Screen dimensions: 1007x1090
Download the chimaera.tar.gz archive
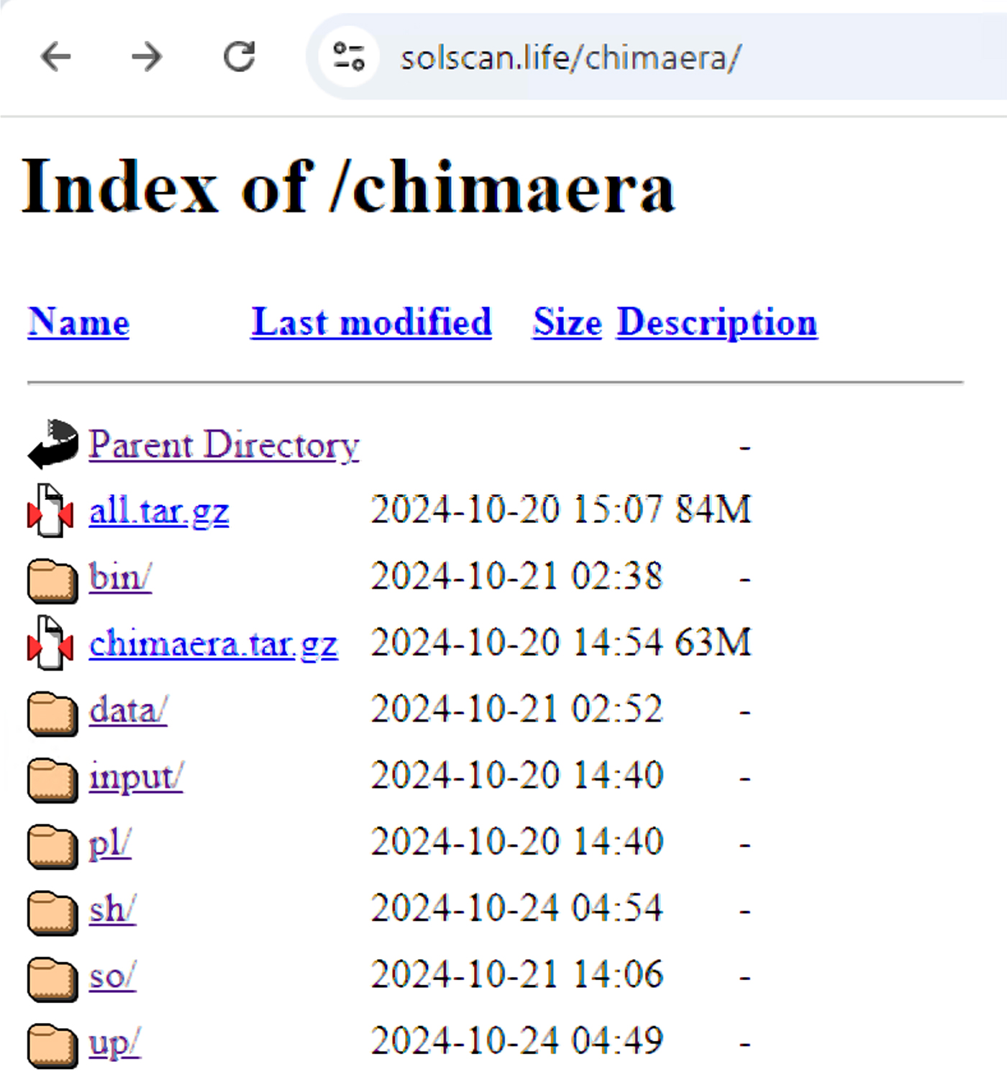point(213,644)
